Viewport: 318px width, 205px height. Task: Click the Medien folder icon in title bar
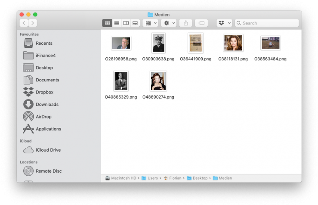(x=150, y=15)
